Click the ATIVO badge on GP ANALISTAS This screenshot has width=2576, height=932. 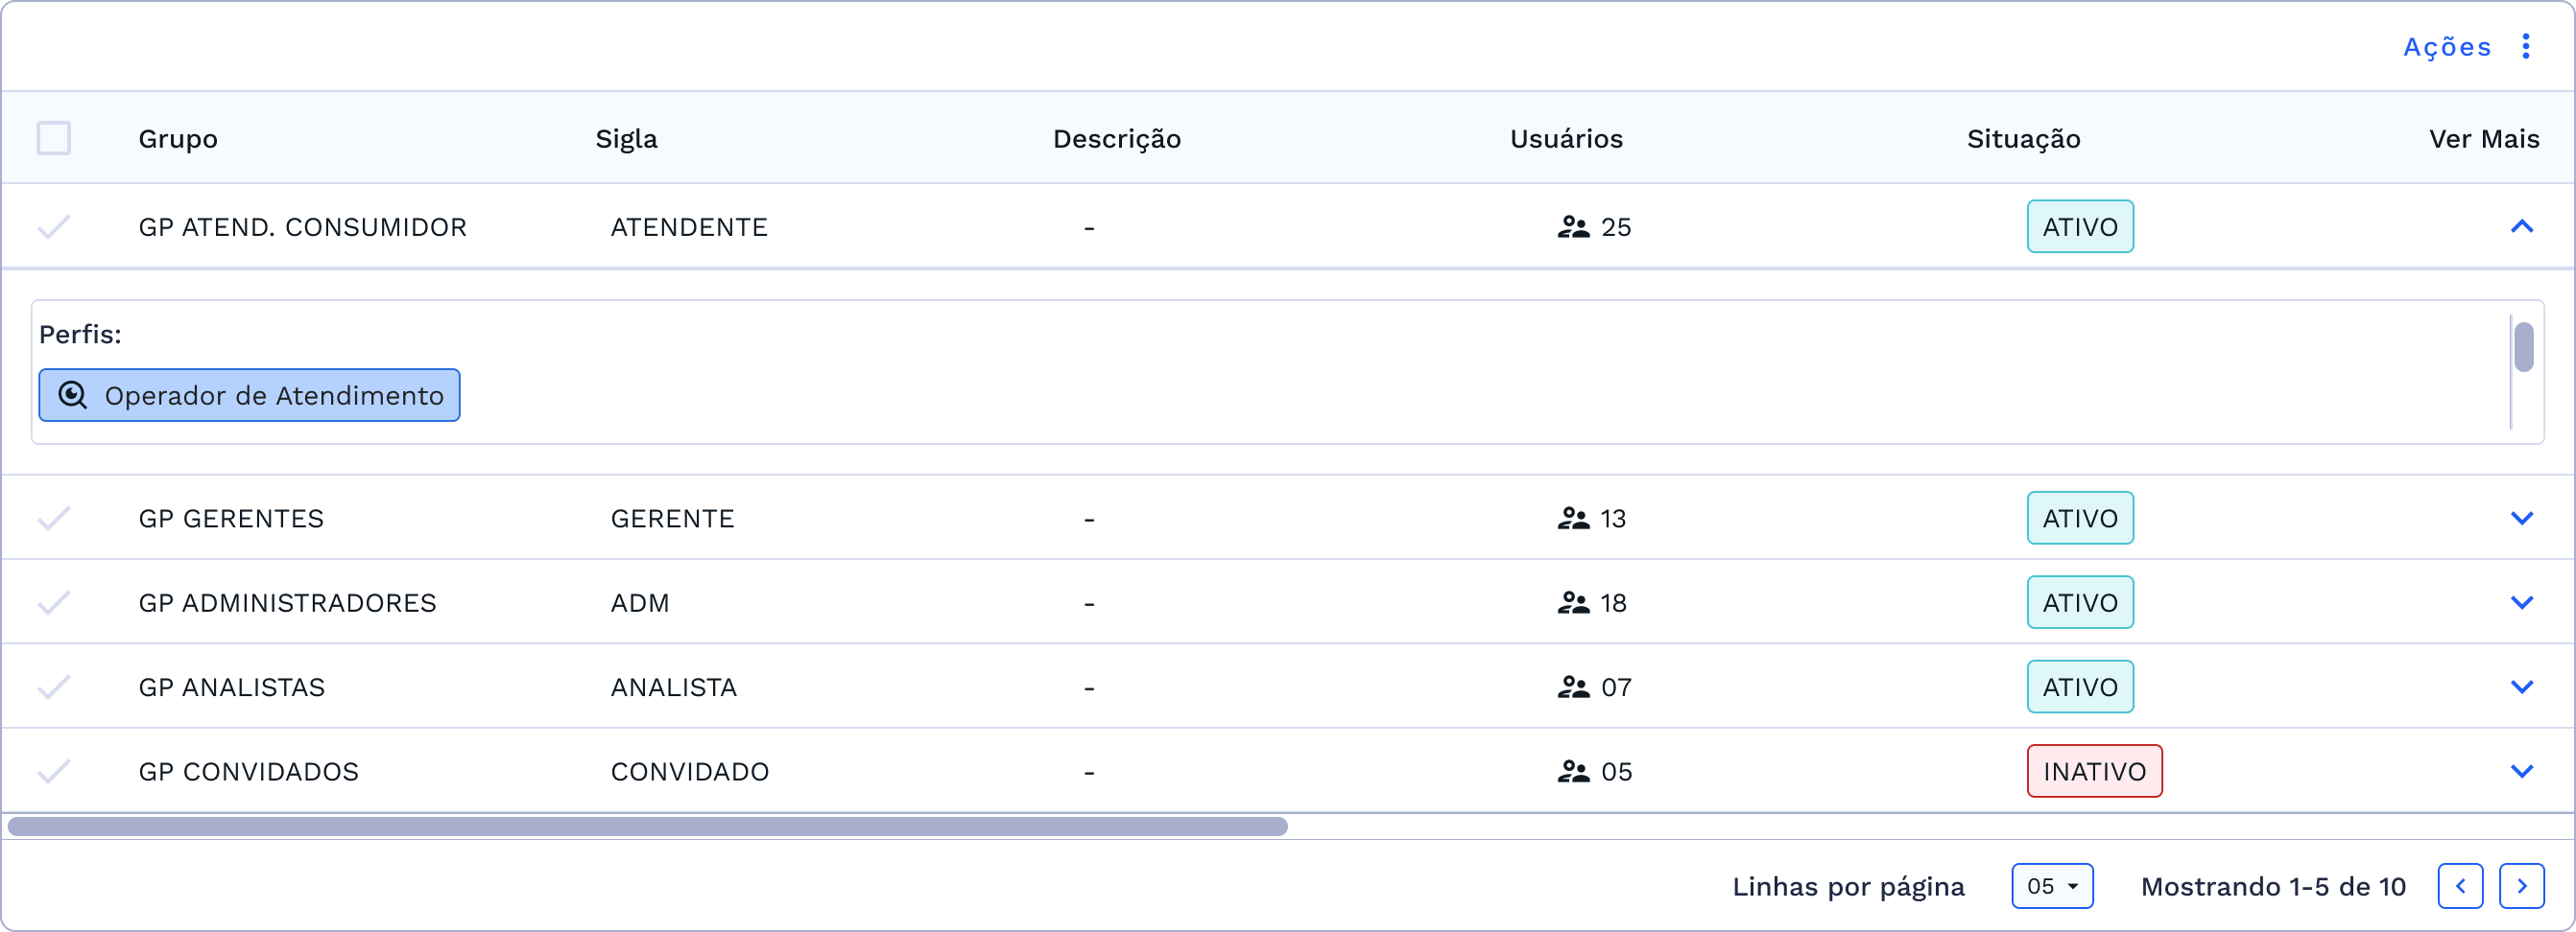[x=2080, y=687]
